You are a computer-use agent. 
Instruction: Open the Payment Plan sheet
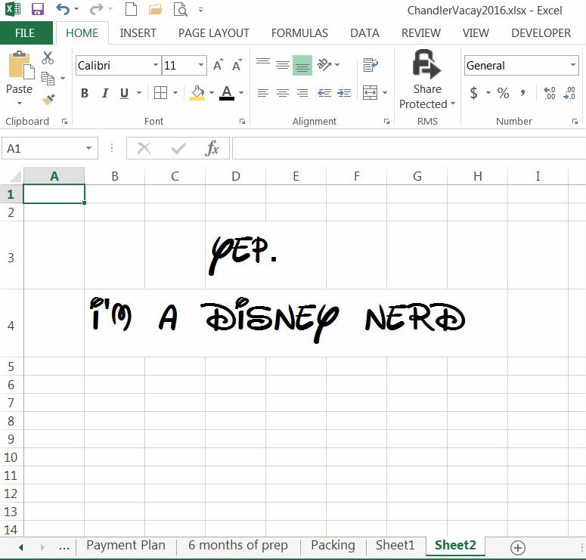tap(126, 545)
